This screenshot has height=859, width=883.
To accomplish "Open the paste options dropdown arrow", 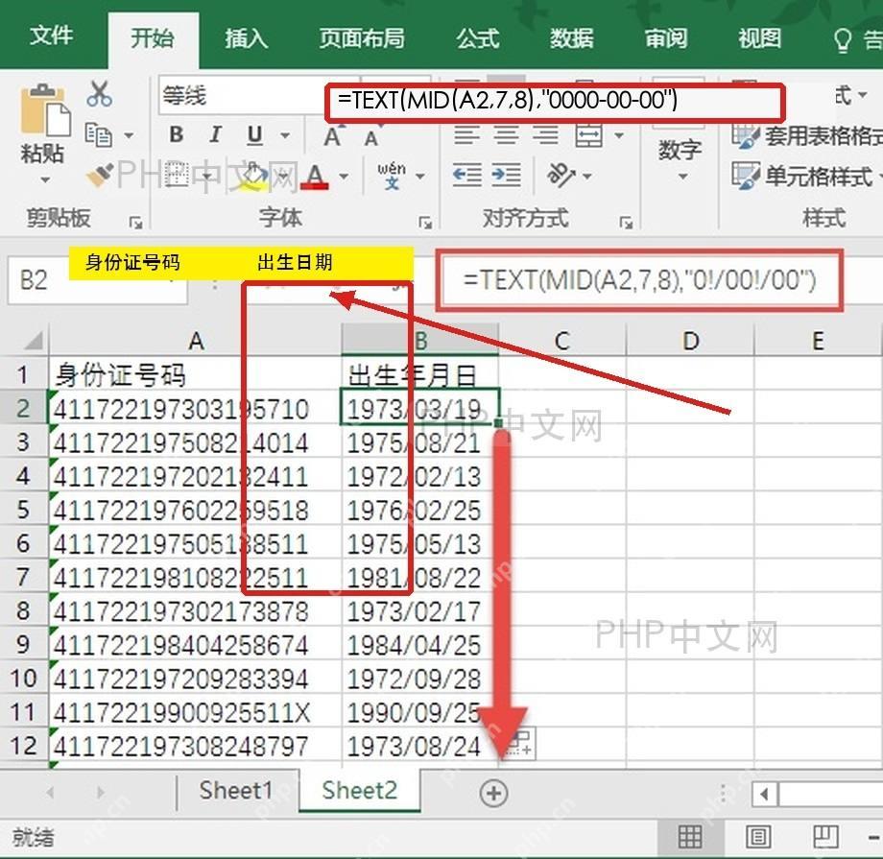I will (x=45, y=180).
